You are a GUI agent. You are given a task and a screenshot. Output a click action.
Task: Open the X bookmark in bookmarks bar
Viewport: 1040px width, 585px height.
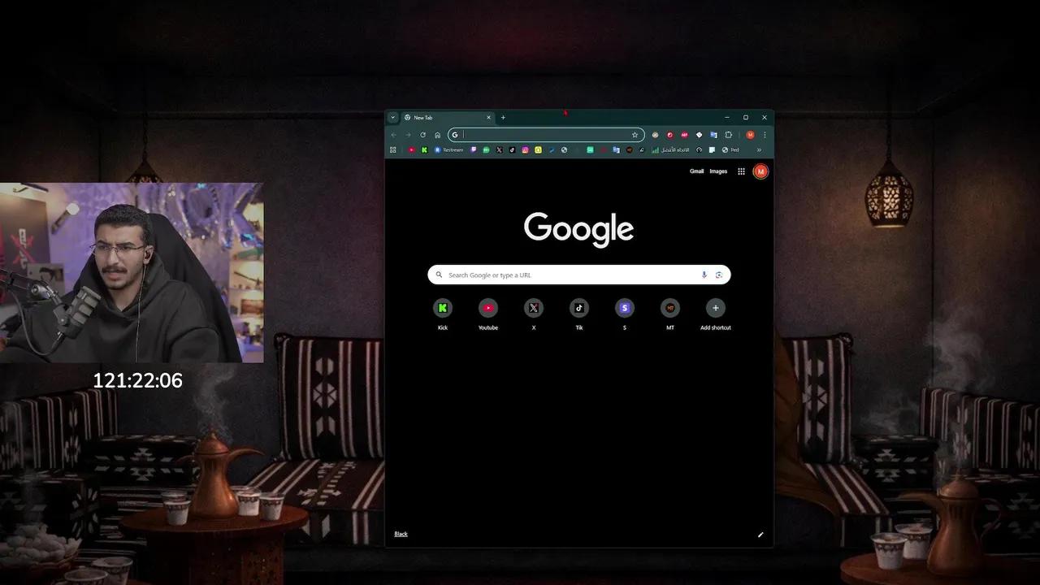click(499, 149)
